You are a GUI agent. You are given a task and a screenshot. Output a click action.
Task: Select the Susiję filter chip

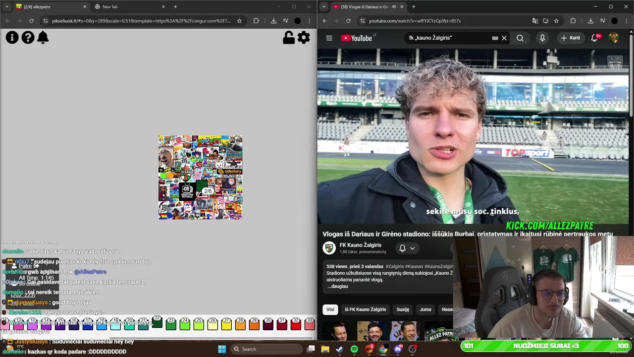[x=403, y=309]
